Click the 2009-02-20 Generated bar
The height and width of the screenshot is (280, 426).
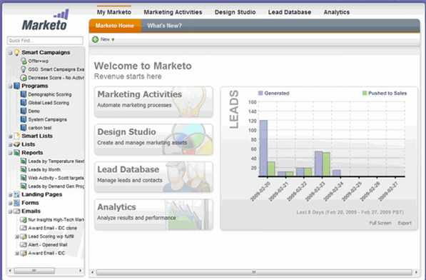[263, 148]
